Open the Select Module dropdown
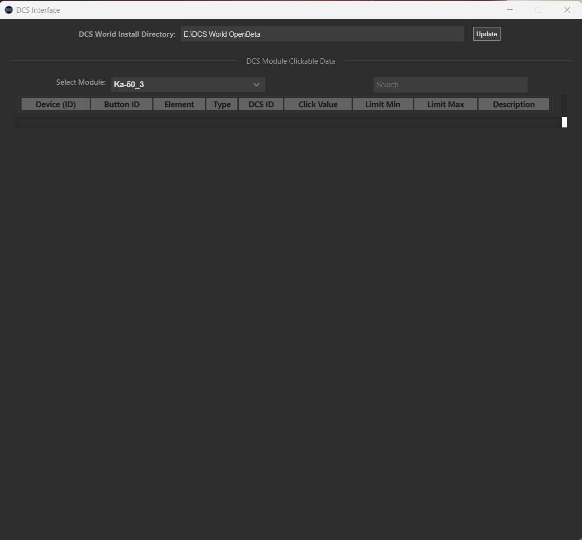582x540 pixels. [x=188, y=85]
